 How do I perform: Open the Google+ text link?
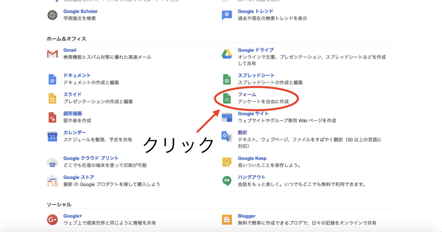pos(73,216)
